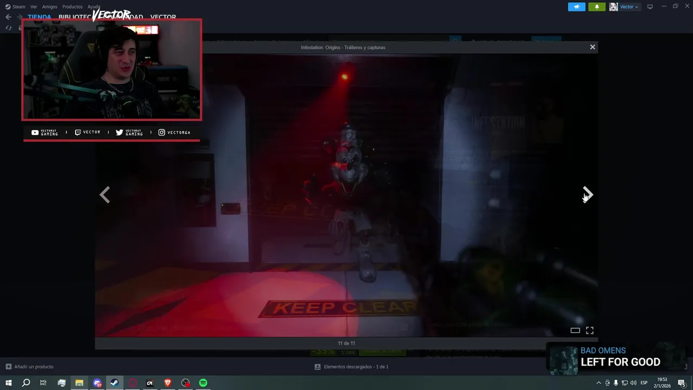Switch to Big Picture mode monitor icon
Image resolution: width=693 pixels, height=390 pixels.
[650, 6]
